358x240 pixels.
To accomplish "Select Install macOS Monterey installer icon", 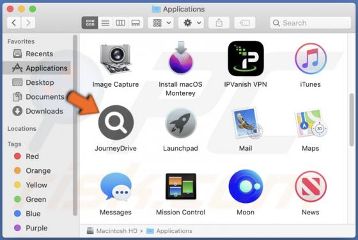I will pos(180,58).
